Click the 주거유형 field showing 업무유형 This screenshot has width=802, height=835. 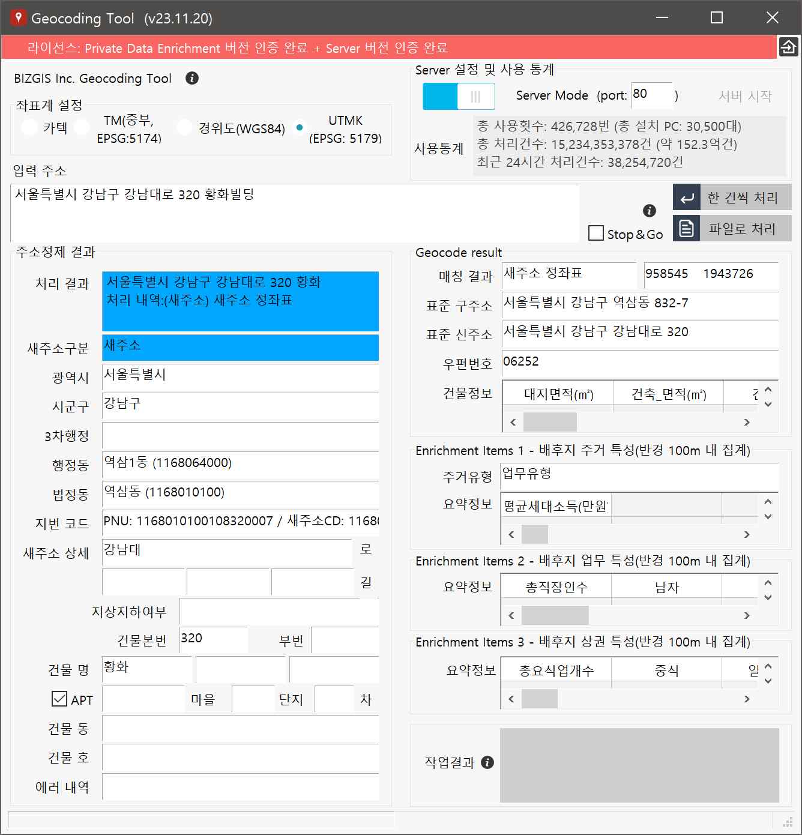pos(640,477)
